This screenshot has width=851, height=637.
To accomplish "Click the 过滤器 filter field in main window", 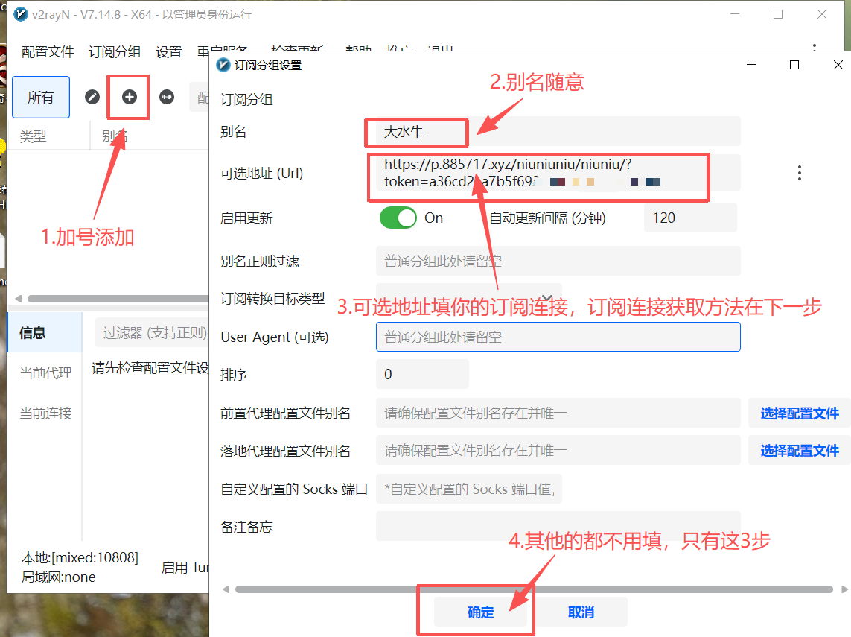I will [152, 332].
